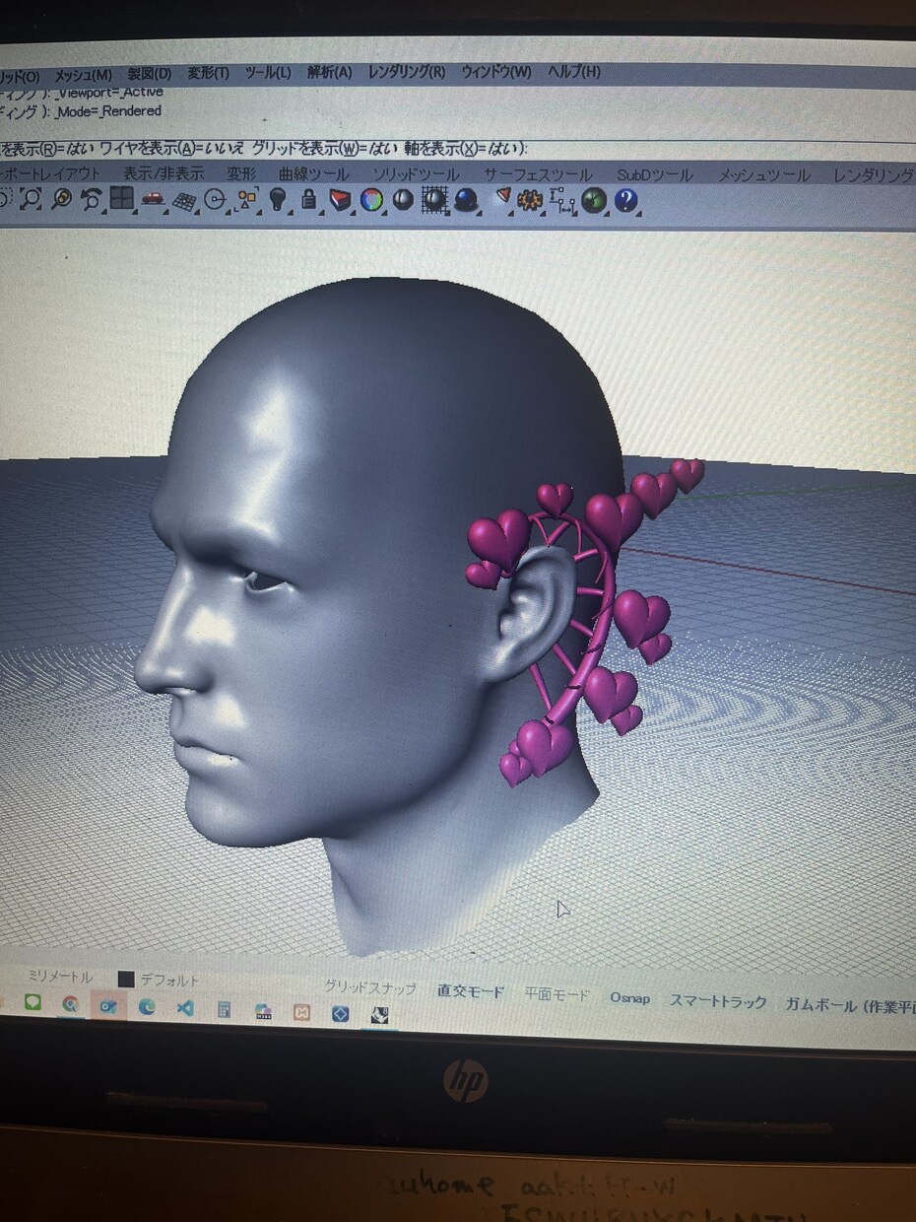Click the _Viewport=_Active command history line

109,93
